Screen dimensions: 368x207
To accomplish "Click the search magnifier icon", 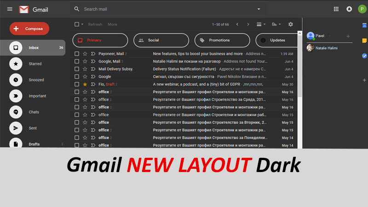I will 76,9.
